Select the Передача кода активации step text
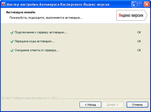Image resolution: width=151 pixels, height=112 pixels. click(34, 41)
